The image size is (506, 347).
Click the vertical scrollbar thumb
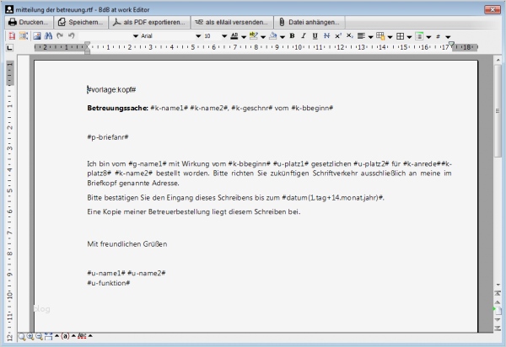[x=498, y=111]
